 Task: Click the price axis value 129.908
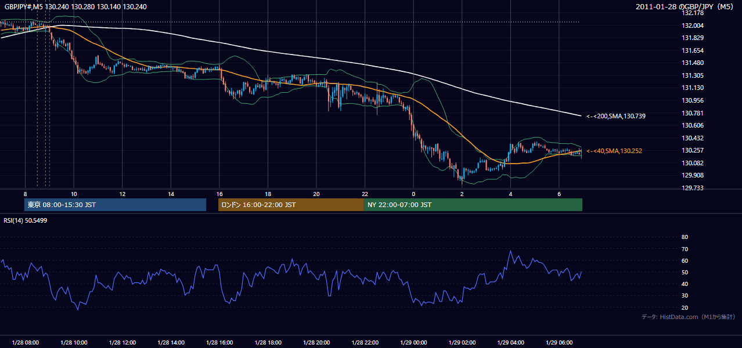point(693,175)
